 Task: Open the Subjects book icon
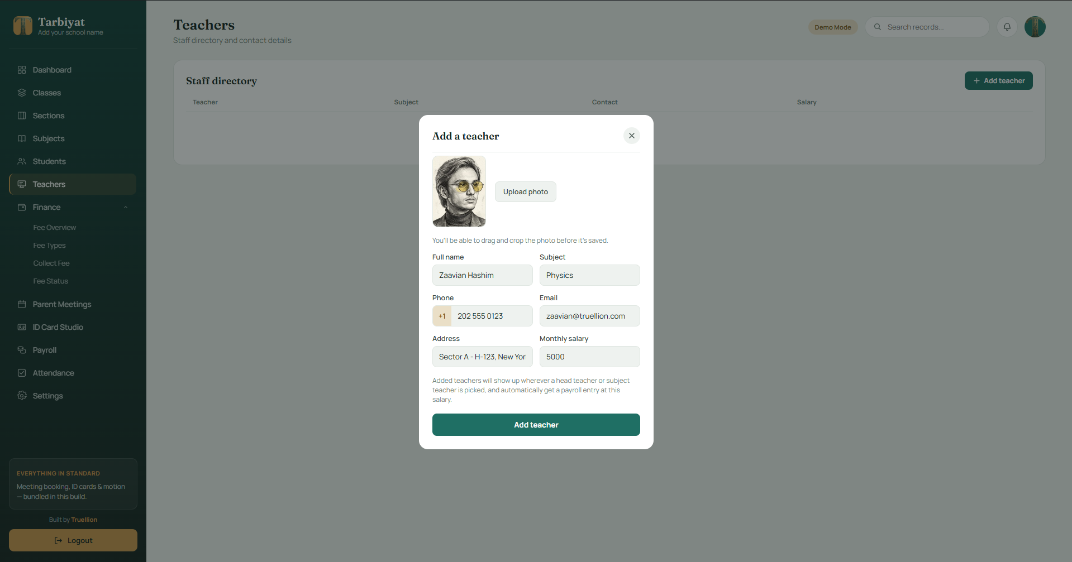[22, 138]
